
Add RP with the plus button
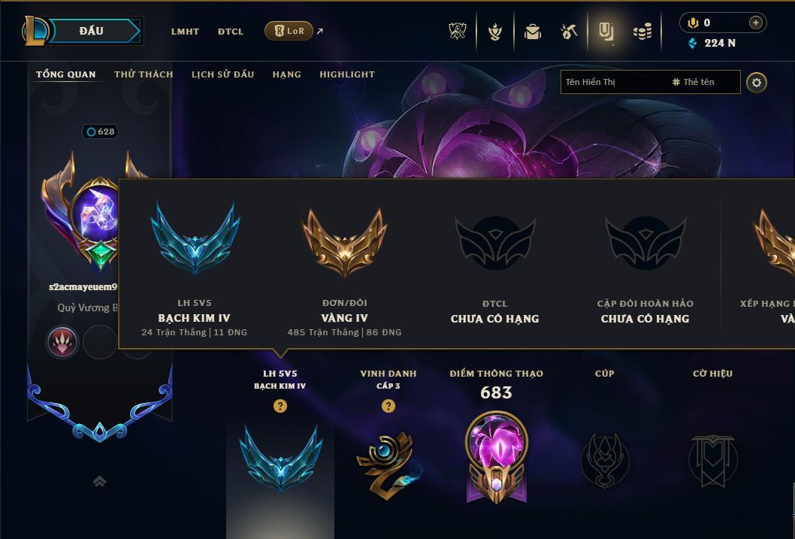[755, 23]
